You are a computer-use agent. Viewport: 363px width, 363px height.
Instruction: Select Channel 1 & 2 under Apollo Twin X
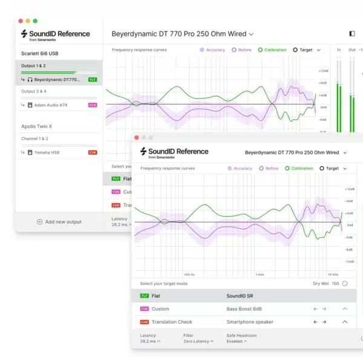coord(34,139)
